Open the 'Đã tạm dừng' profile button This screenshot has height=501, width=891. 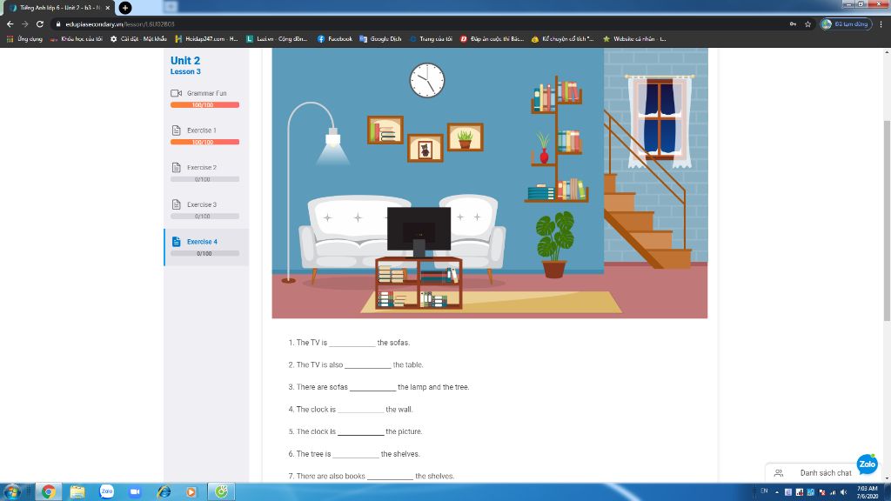pos(846,23)
